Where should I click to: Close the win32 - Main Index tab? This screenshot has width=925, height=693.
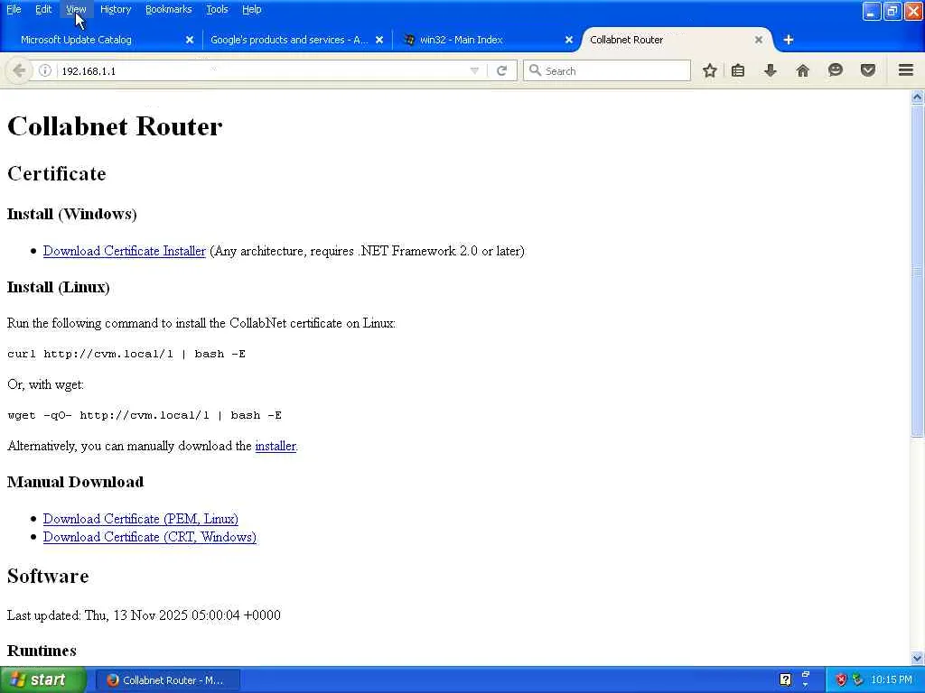pos(569,40)
